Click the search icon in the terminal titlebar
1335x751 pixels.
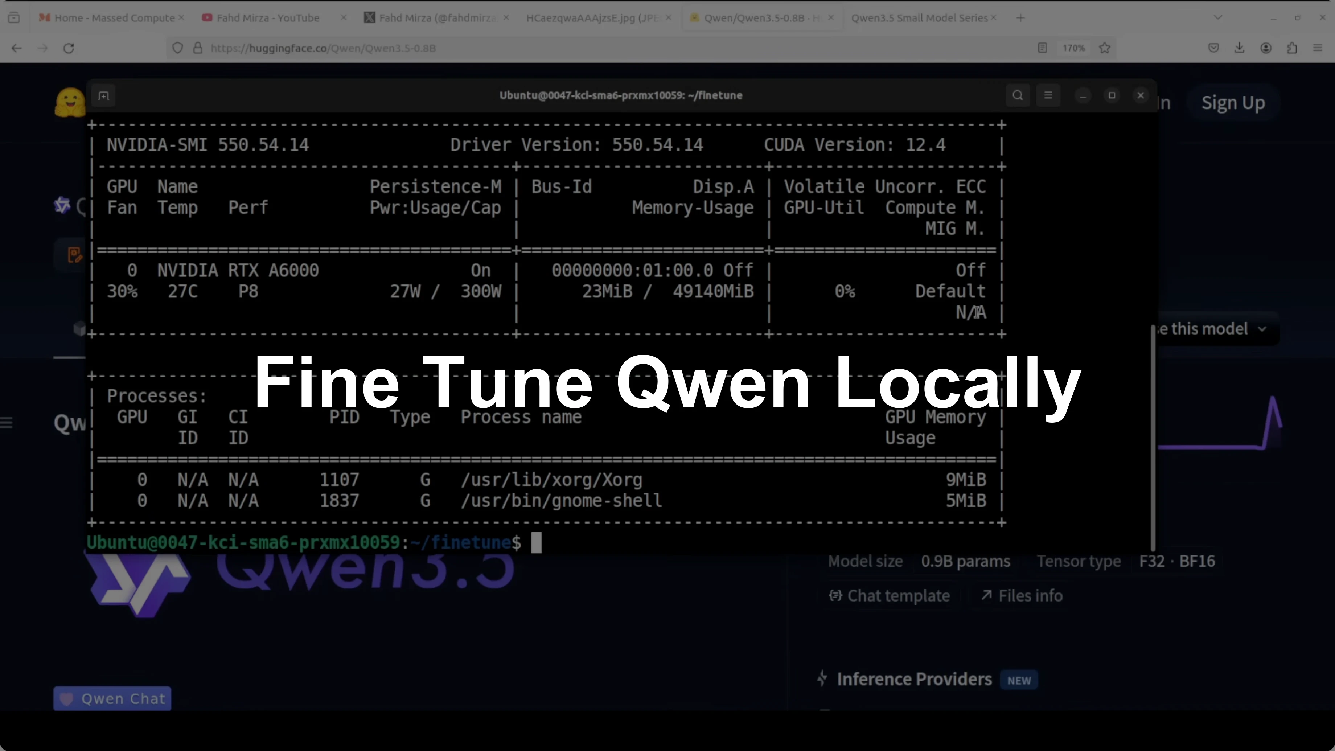[1018, 95]
